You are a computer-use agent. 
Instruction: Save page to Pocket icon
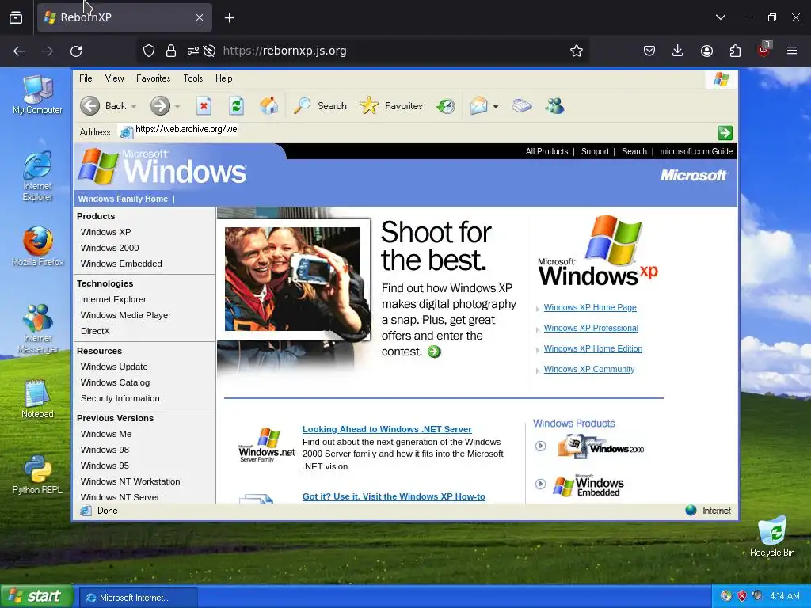point(649,51)
